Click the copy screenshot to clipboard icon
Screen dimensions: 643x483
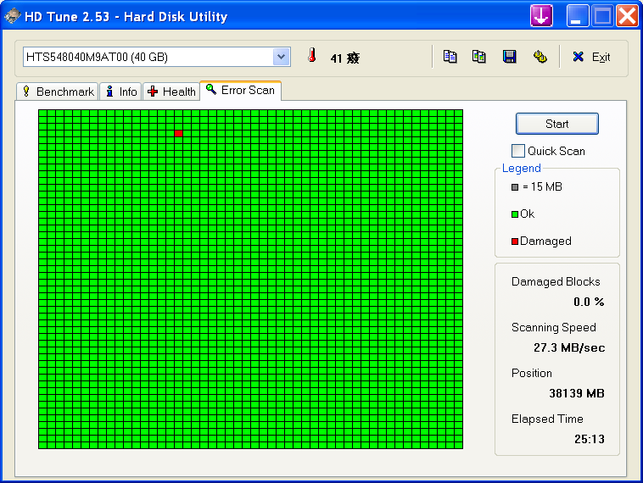click(x=479, y=57)
